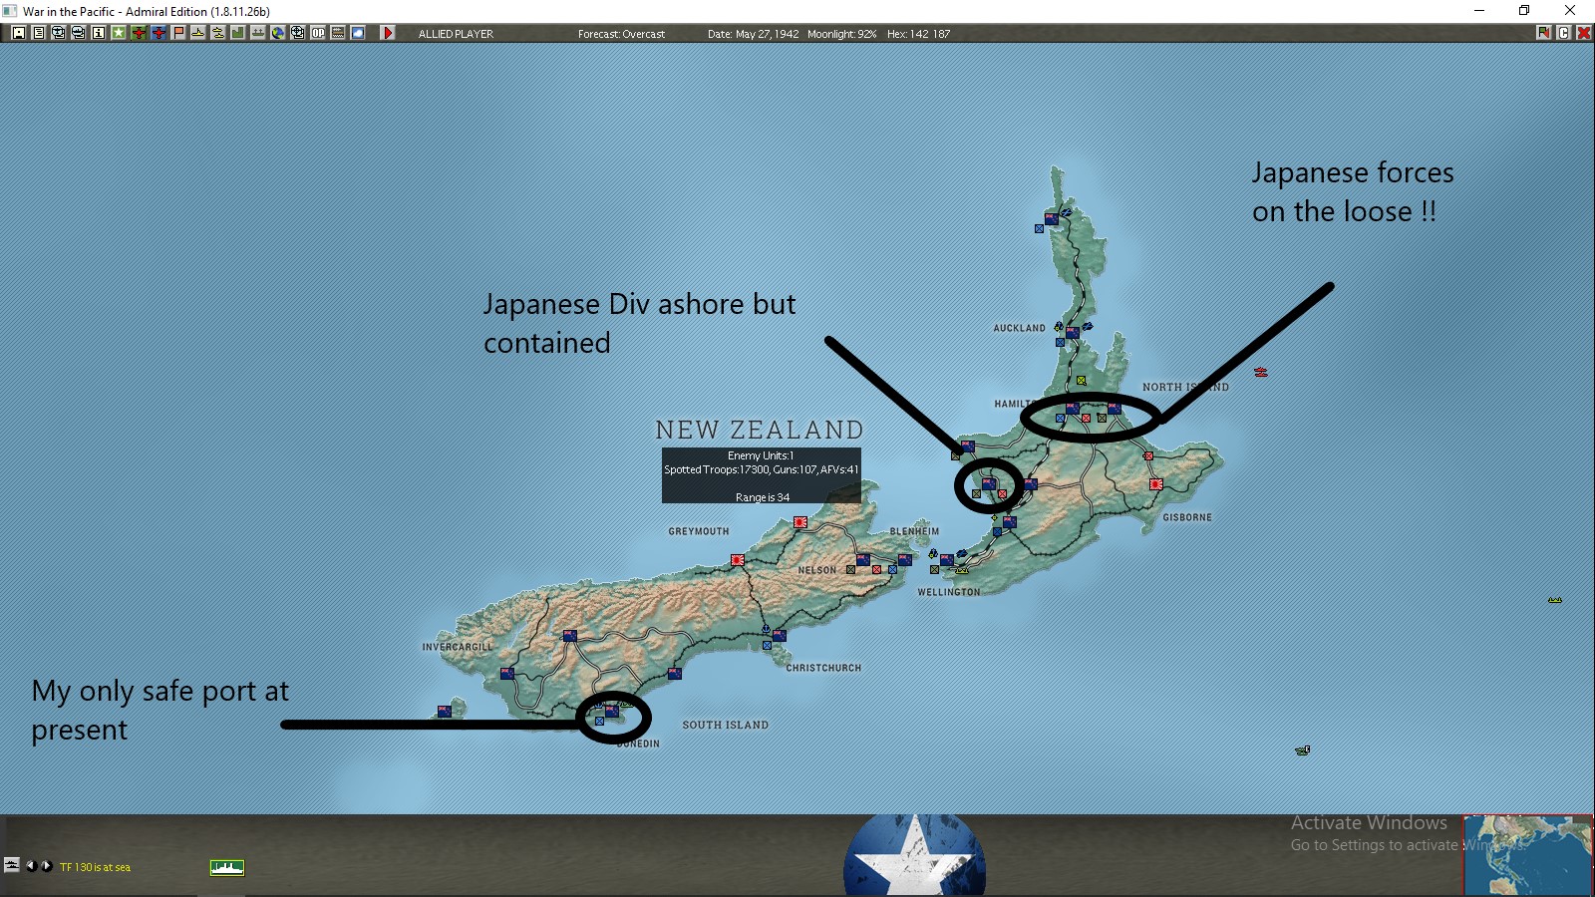The height and width of the screenshot is (897, 1595).
Task: Go to previous task force with left arrow
Action: tap(31, 867)
